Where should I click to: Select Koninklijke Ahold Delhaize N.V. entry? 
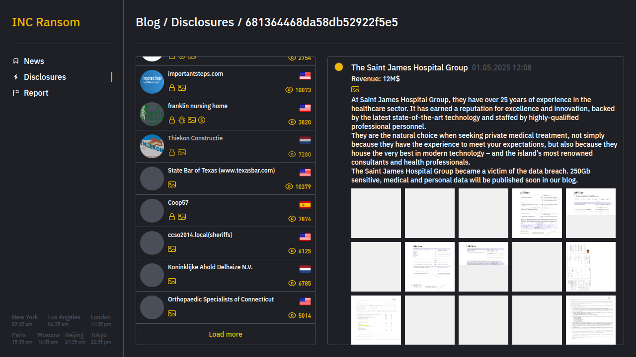pyautogui.click(x=226, y=275)
